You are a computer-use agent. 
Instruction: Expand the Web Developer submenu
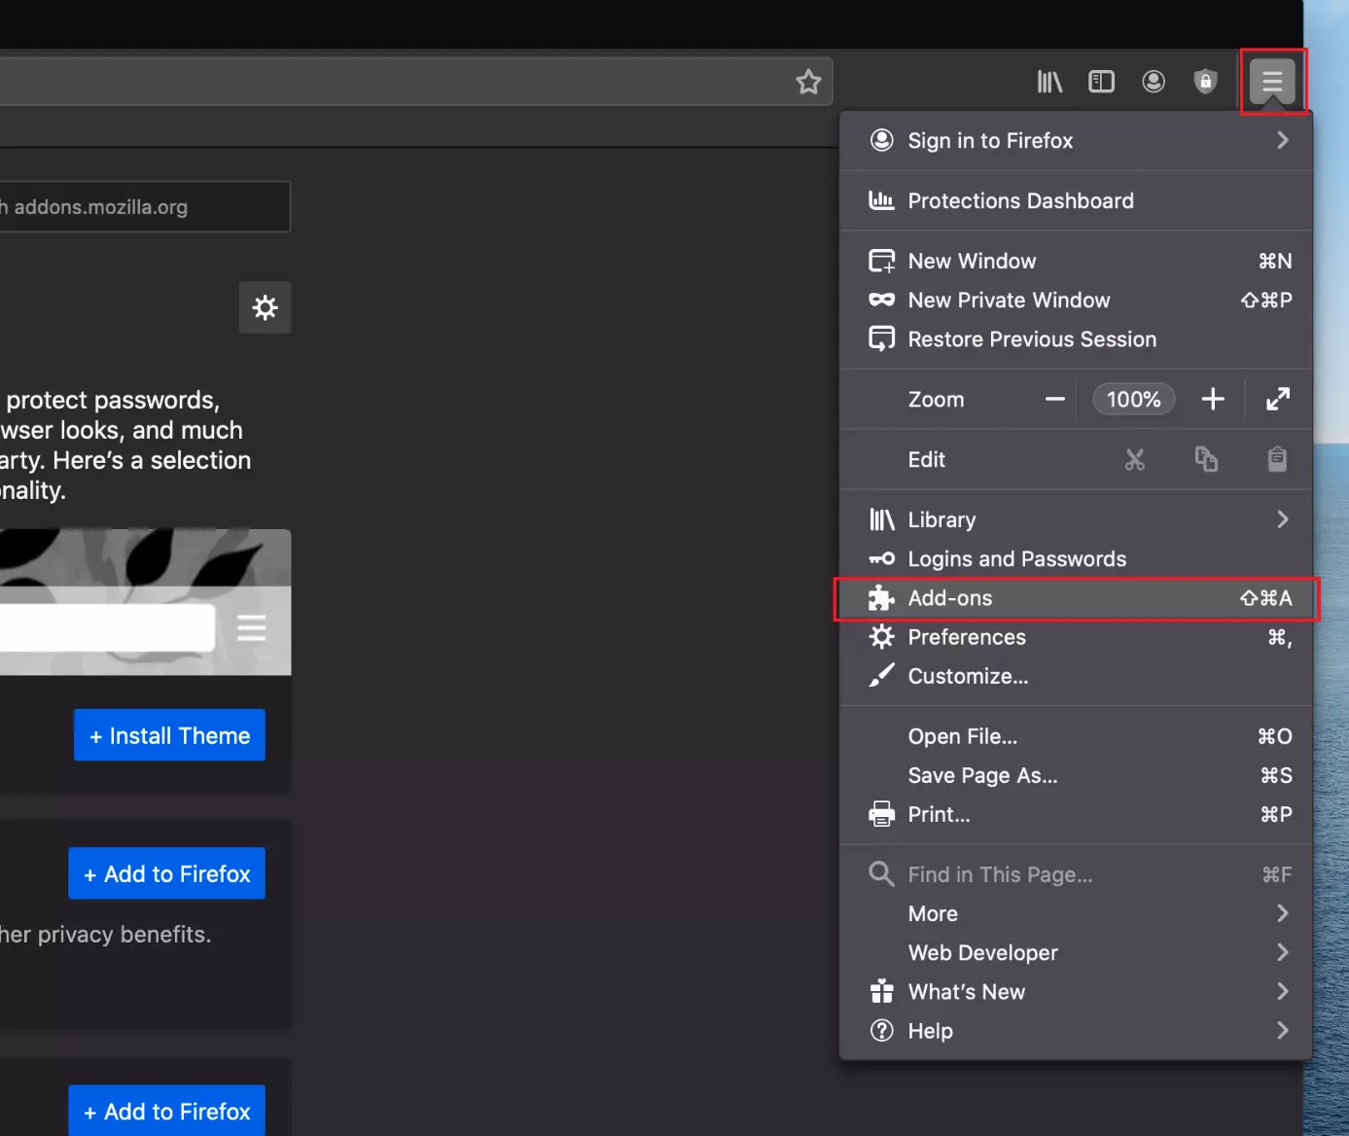click(1076, 953)
